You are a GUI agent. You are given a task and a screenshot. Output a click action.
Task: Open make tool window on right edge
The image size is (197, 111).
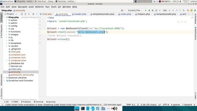tap(195, 96)
